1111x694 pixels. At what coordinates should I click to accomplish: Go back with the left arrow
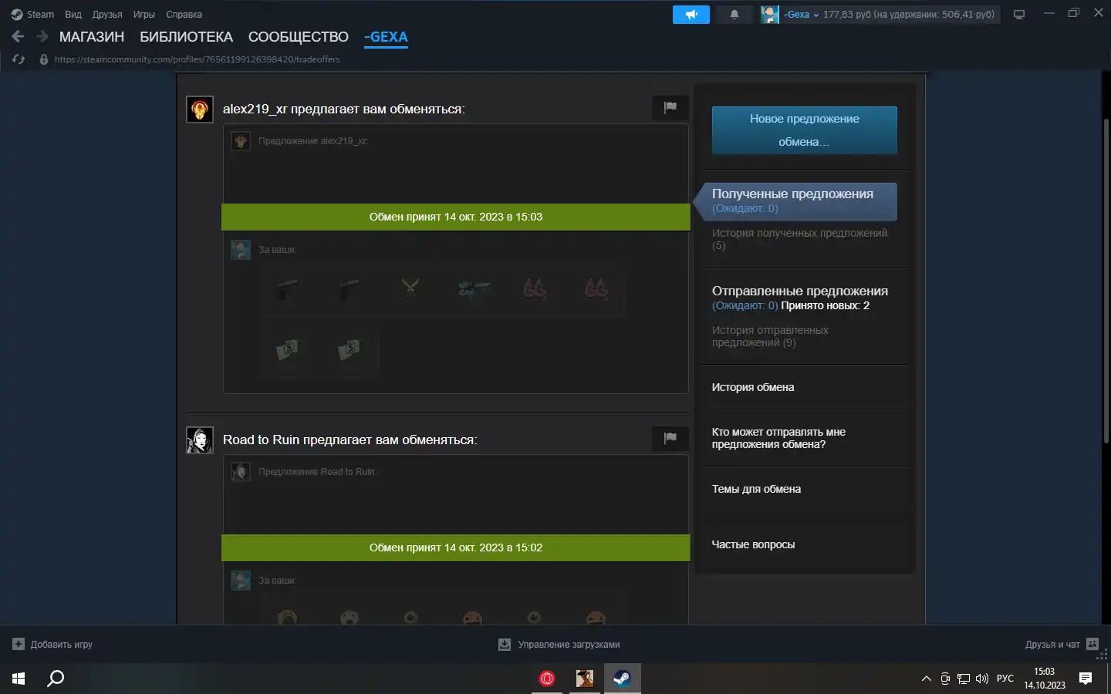18,36
